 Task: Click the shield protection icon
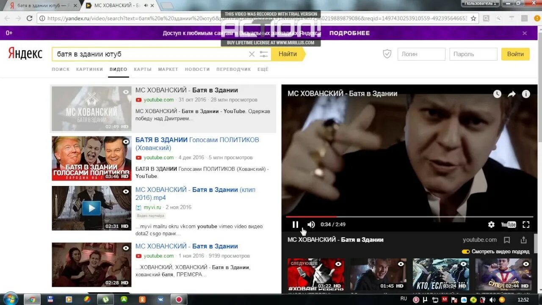(387, 54)
